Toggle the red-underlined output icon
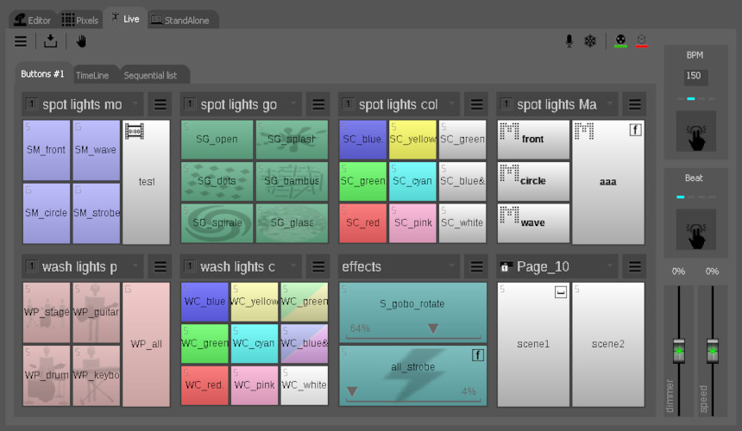Viewport: 742px width, 431px height. [641, 41]
